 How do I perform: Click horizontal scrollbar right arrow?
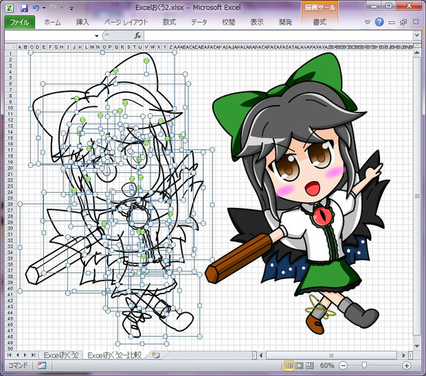404,355
